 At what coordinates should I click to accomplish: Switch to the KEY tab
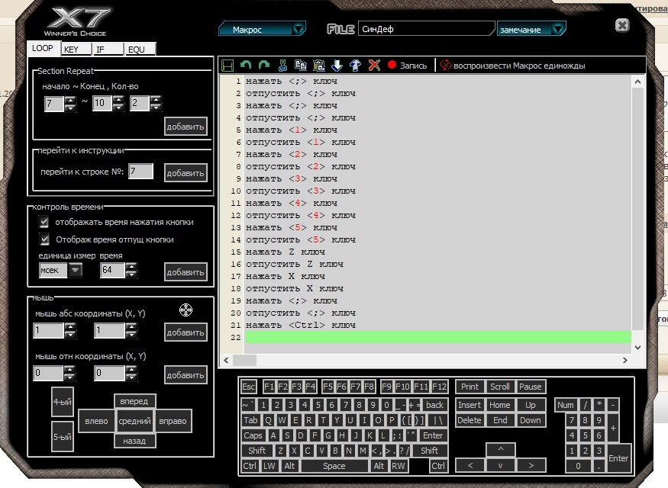(x=76, y=50)
